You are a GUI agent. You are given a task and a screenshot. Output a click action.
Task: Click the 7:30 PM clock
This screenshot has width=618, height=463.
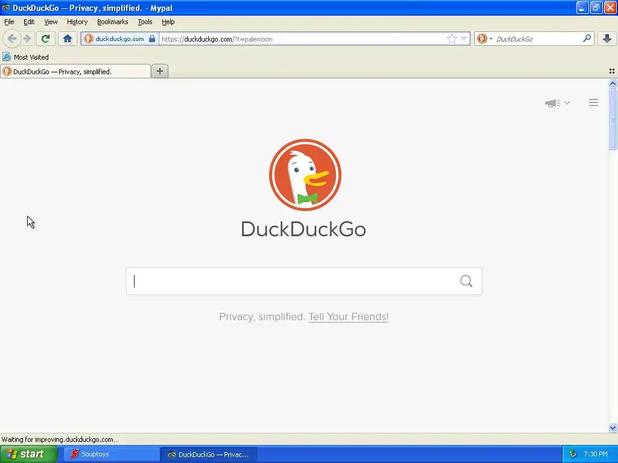596,454
